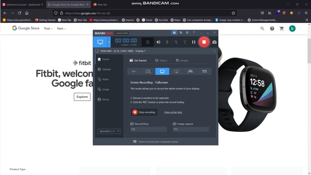Select the around-mouse recording mode icon
This screenshot has height=175, width=311.
(176, 71)
